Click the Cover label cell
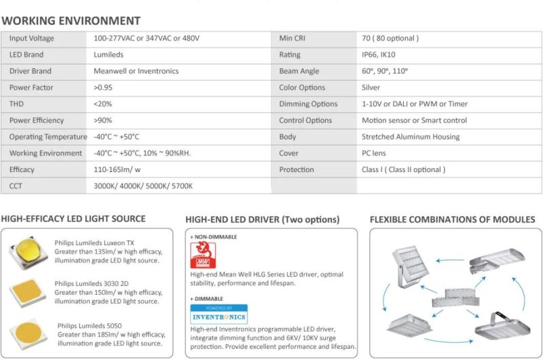 (314, 153)
